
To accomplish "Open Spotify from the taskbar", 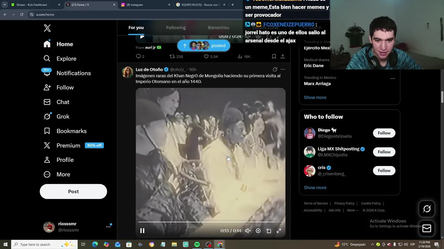I will (x=197, y=245).
